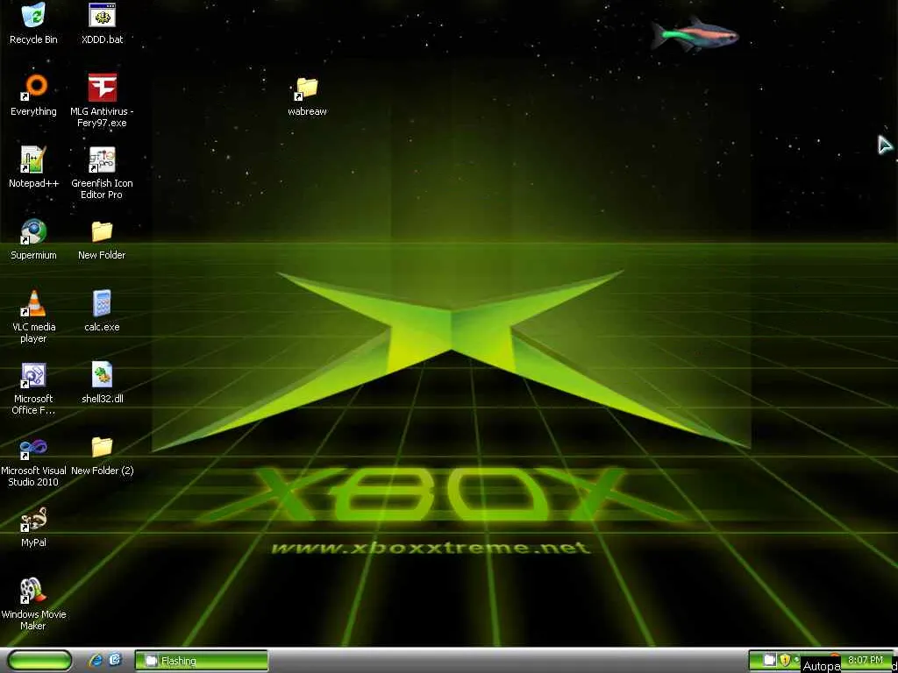Select the shell32.dll file icon
898x673 pixels.
coord(102,375)
